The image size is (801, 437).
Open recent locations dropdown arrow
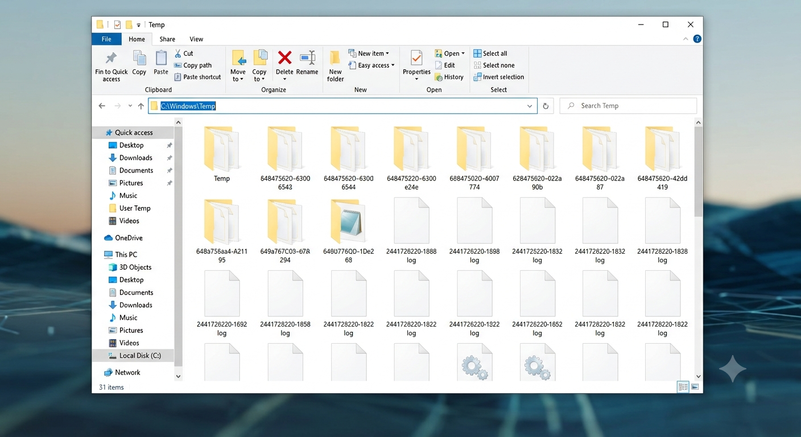130,106
